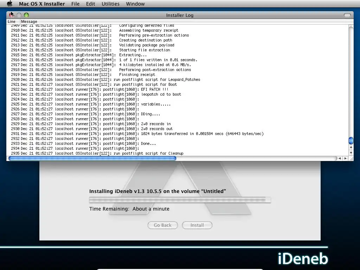Click the vertical scrollbar thumb in log
Screen dimensions: 360x270
point(351,141)
